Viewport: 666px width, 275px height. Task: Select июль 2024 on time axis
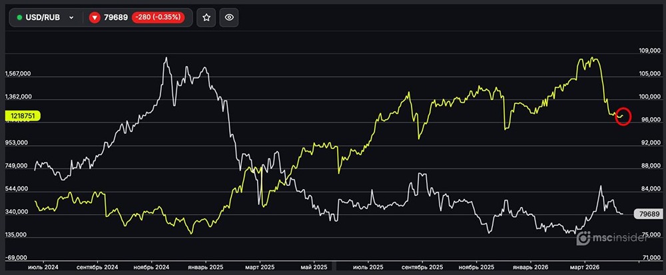(43, 266)
